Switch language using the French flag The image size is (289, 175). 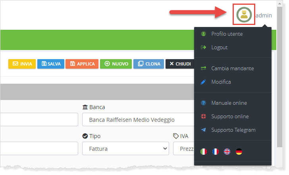click(215, 152)
